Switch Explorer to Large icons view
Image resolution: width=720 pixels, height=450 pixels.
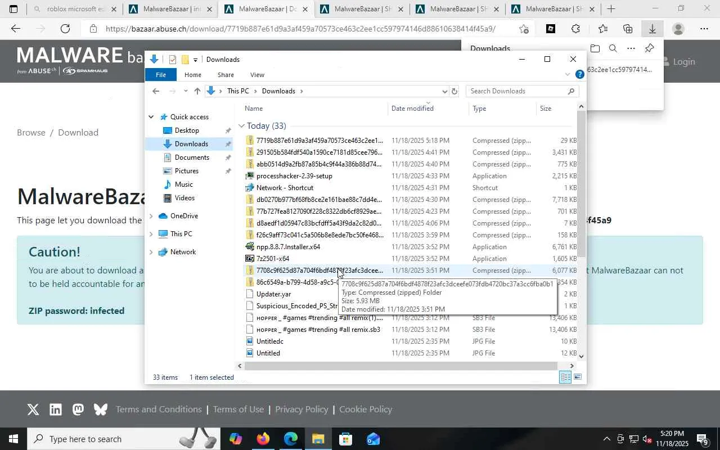point(578,377)
